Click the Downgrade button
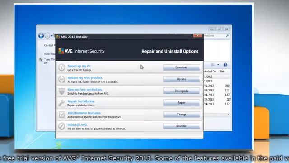 tap(182, 91)
